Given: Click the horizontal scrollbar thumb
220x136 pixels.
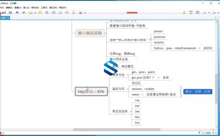Looking at the screenshot, I should 117,129.
